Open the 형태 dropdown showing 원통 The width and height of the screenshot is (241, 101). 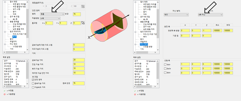pos(52,14)
